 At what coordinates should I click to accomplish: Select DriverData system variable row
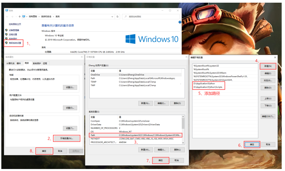136,125
